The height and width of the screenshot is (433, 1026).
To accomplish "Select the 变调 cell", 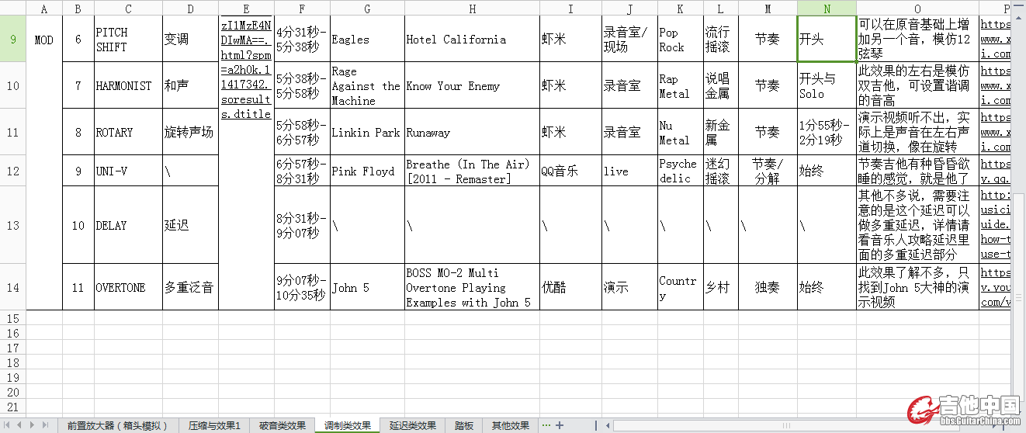I will click(190, 39).
